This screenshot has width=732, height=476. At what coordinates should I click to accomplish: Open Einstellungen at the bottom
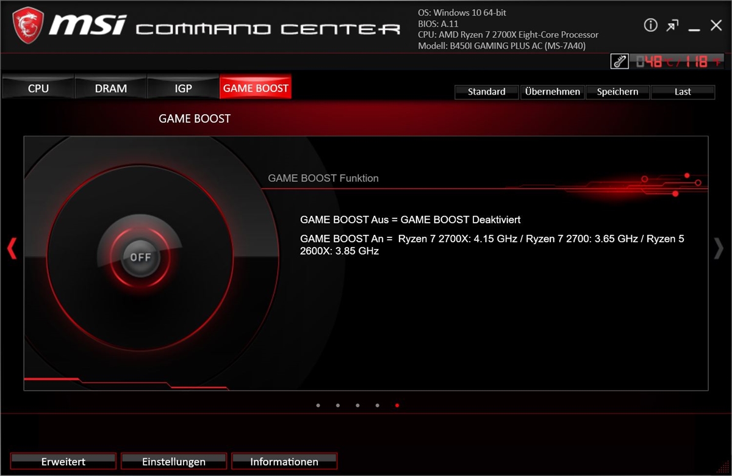pyautogui.click(x=174, y=461)
